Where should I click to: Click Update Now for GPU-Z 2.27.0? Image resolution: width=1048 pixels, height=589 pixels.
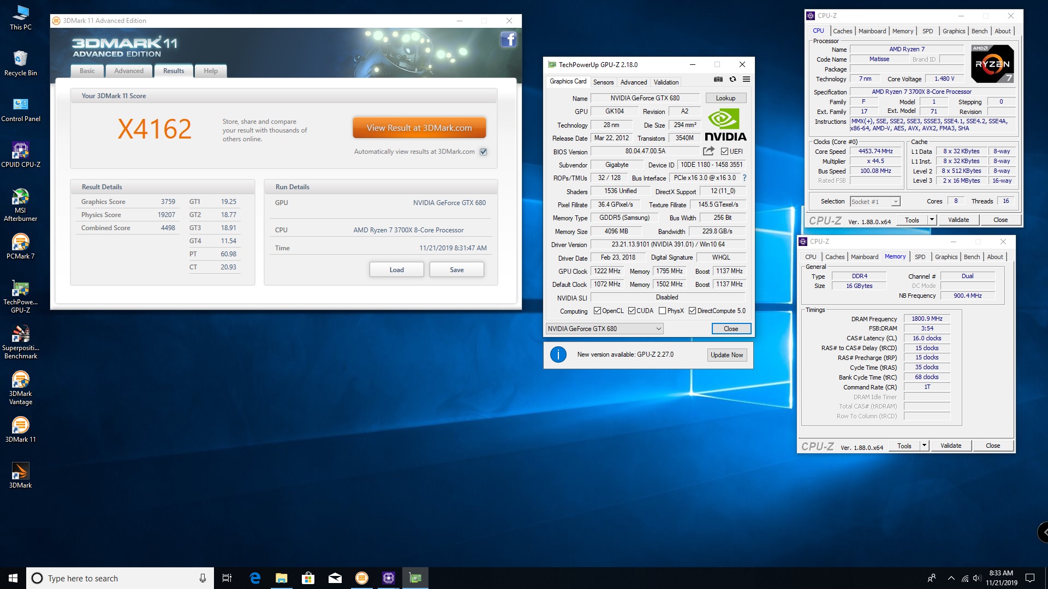(x=727, y=355)
